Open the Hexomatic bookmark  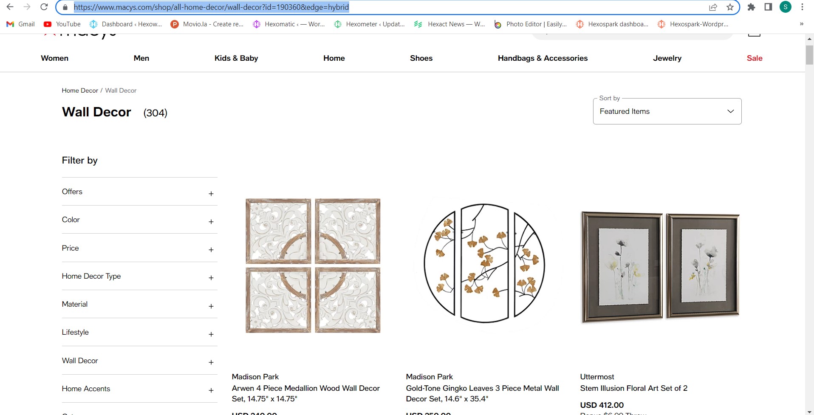[x=288, y=24]
